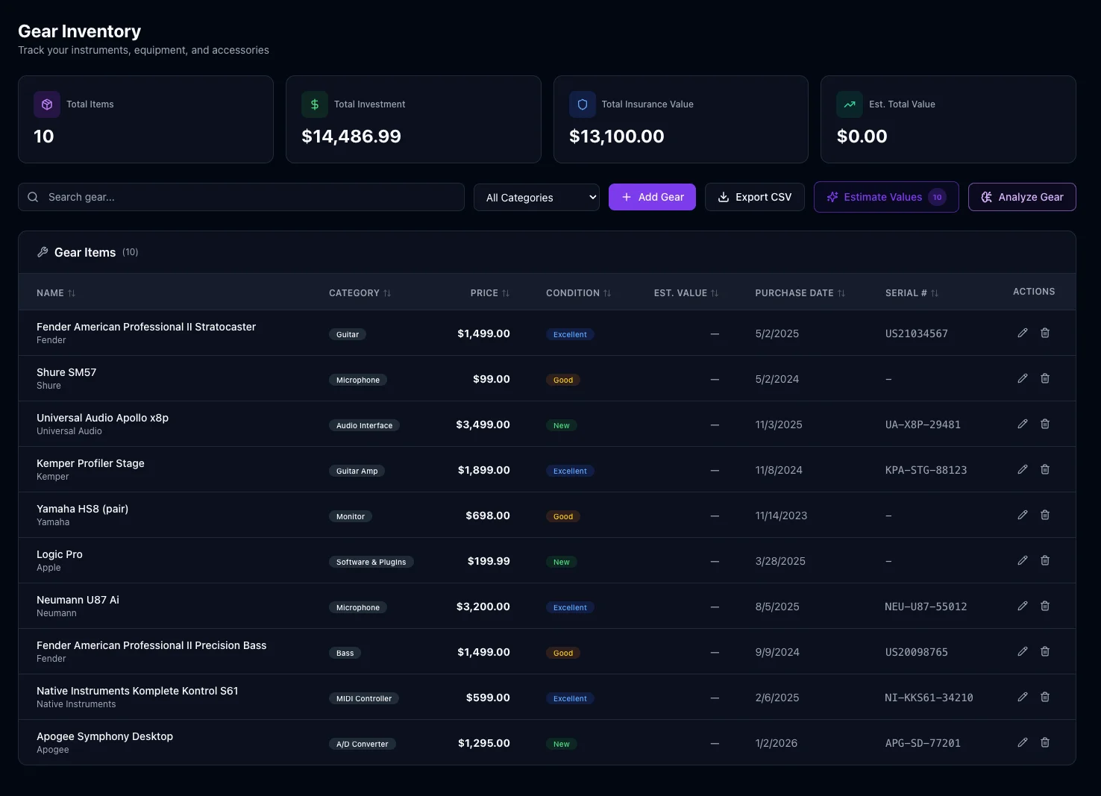Click the Bass category tag
Image resolution: width=1101 pixels, height=796 pixels.
345,653
